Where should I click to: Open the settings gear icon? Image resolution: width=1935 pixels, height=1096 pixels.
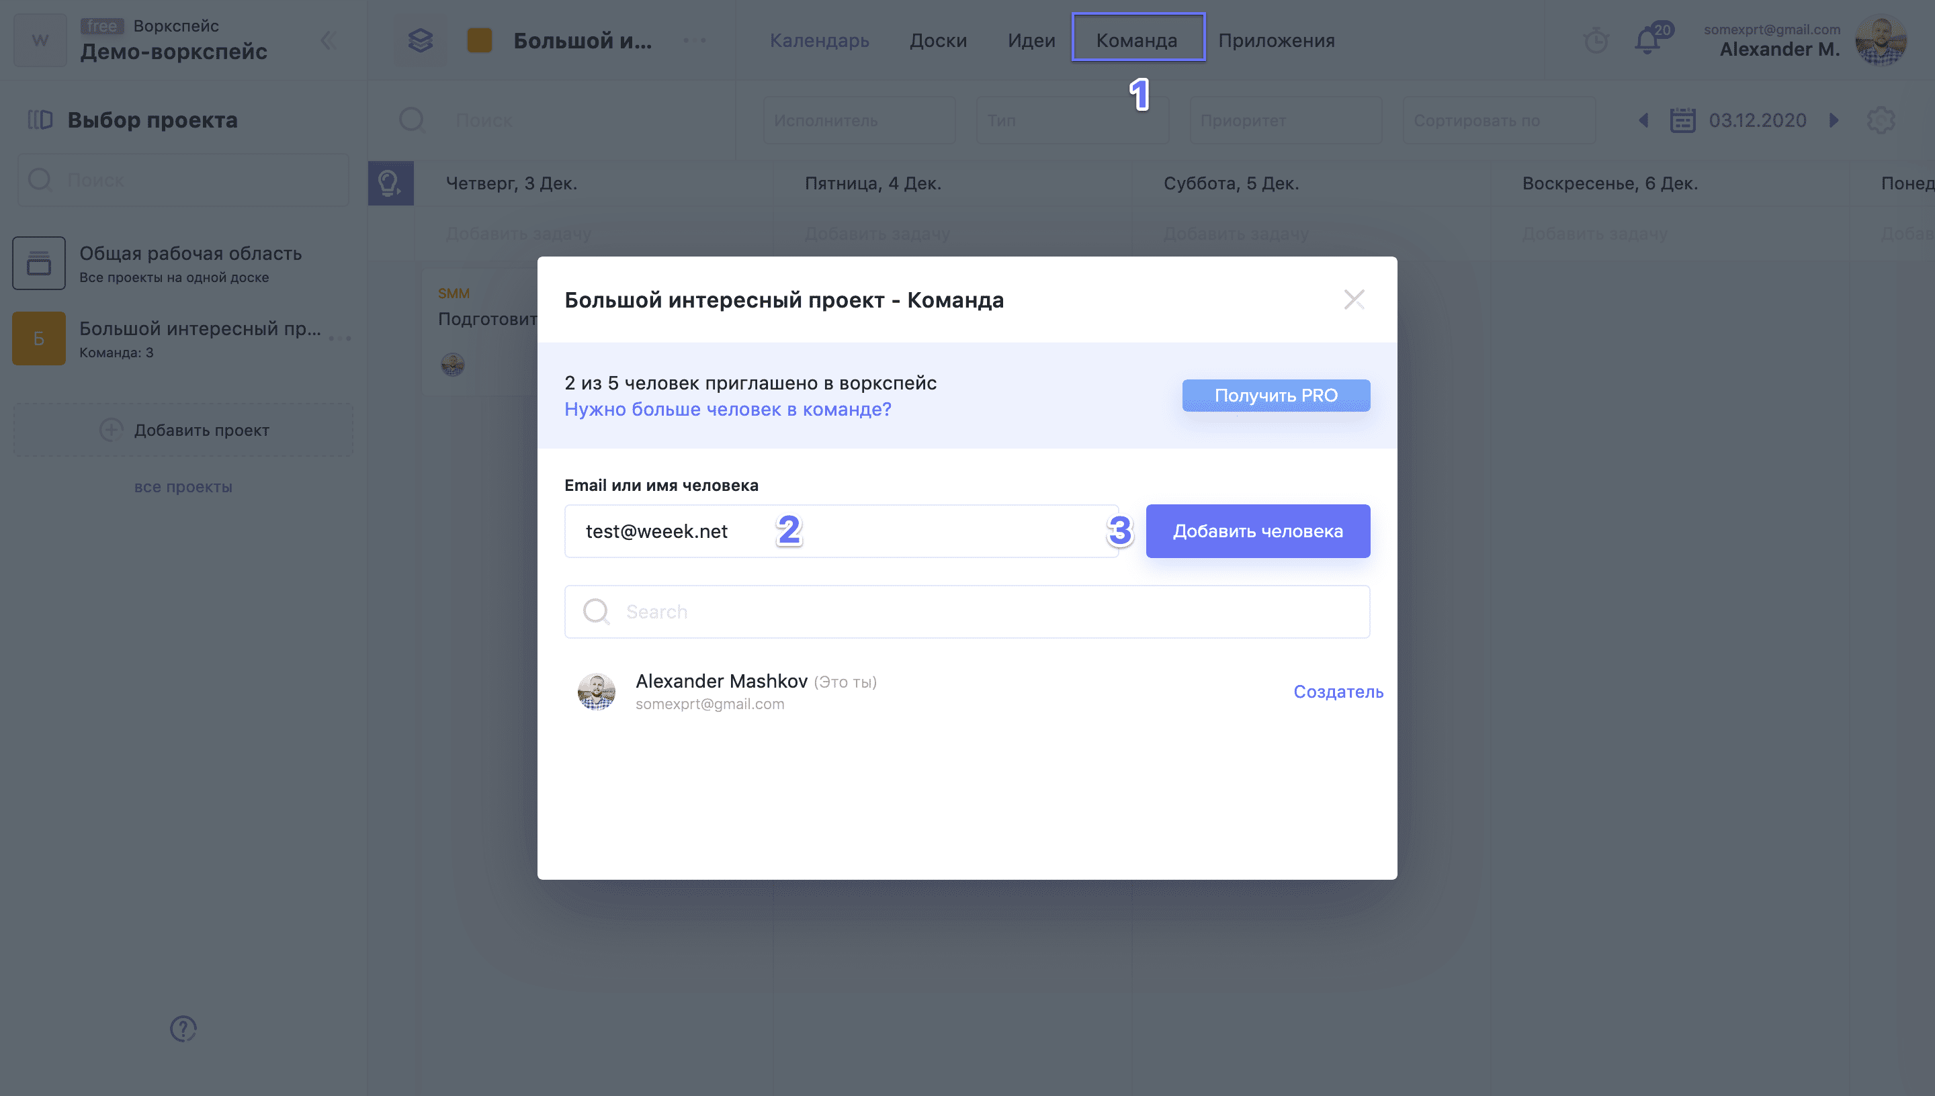[x=1881, y=120]
